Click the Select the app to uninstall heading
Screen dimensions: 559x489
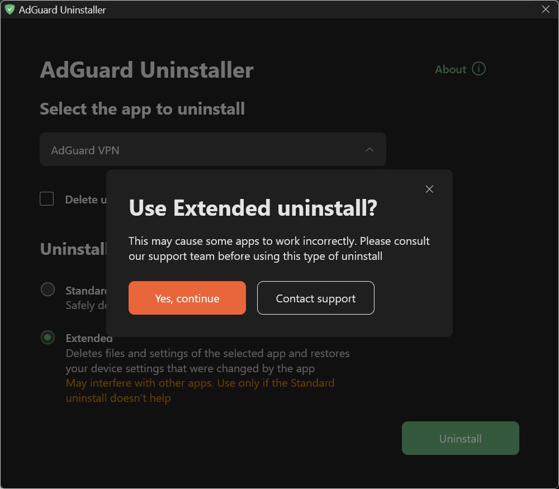click(142, 109)
